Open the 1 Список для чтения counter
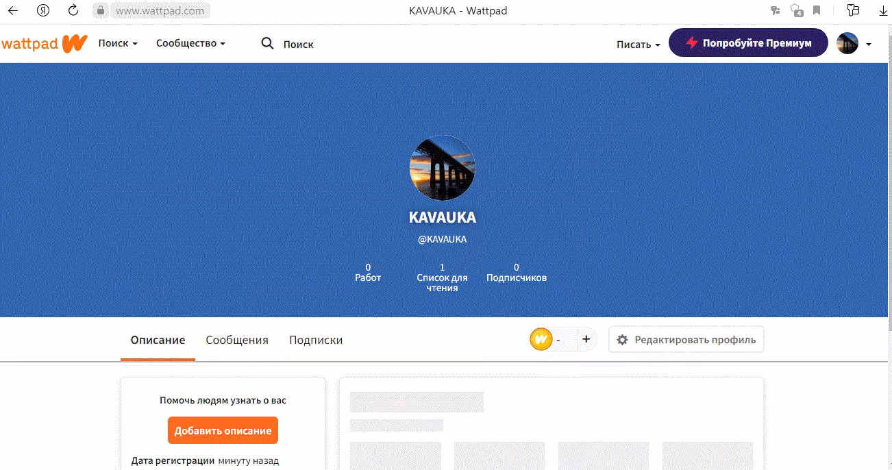This screenshot has width=892, height=470. [442, 277]
